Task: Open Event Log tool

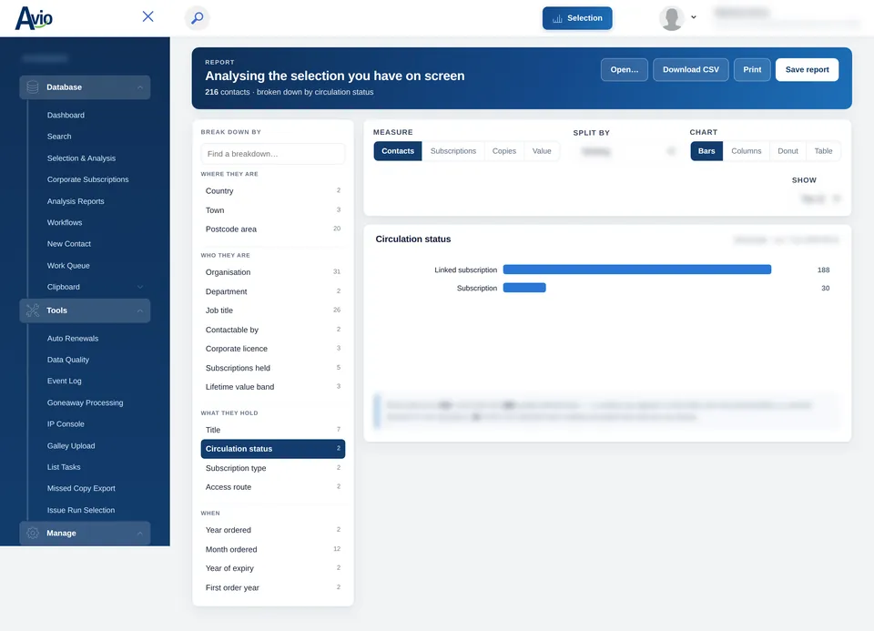Action: tap(64, 381)
